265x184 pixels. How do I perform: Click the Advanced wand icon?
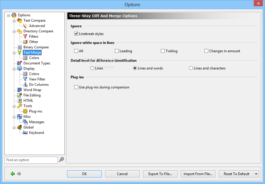pos(25,26)
